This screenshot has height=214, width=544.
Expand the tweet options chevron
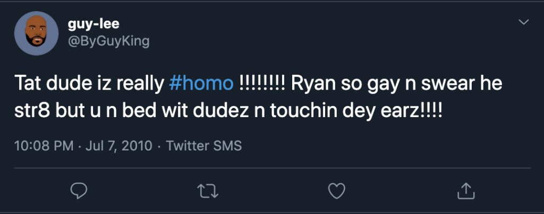coord(523,22)
